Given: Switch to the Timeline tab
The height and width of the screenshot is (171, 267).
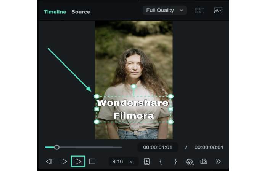Looking at the screenshot, I should pyautogui.click(x=55, y=12).
